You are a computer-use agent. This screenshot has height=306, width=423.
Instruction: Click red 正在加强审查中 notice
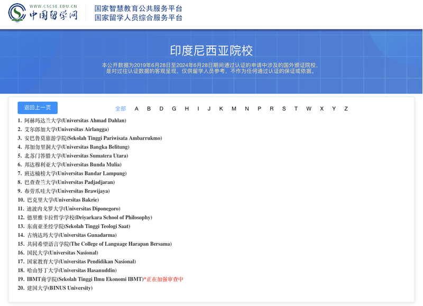click(x=163, y=279)
